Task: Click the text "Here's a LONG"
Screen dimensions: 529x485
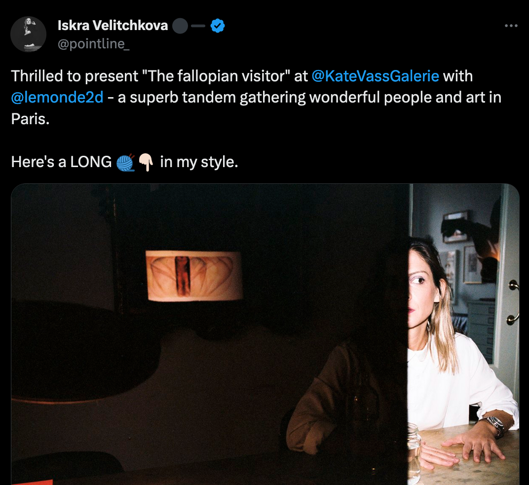Action: click(x=61, y=162)
